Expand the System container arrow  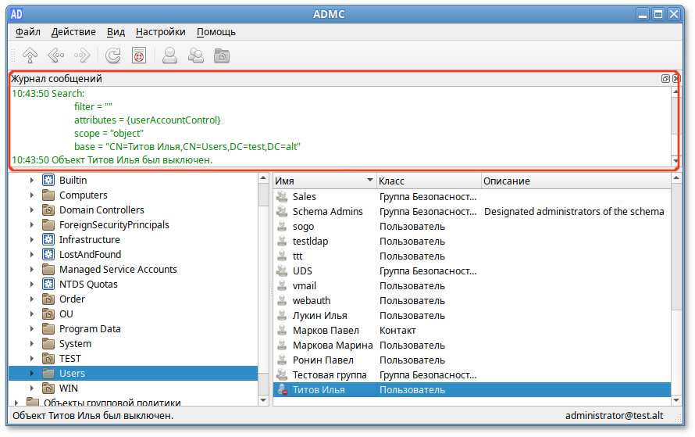coord(32,344)
